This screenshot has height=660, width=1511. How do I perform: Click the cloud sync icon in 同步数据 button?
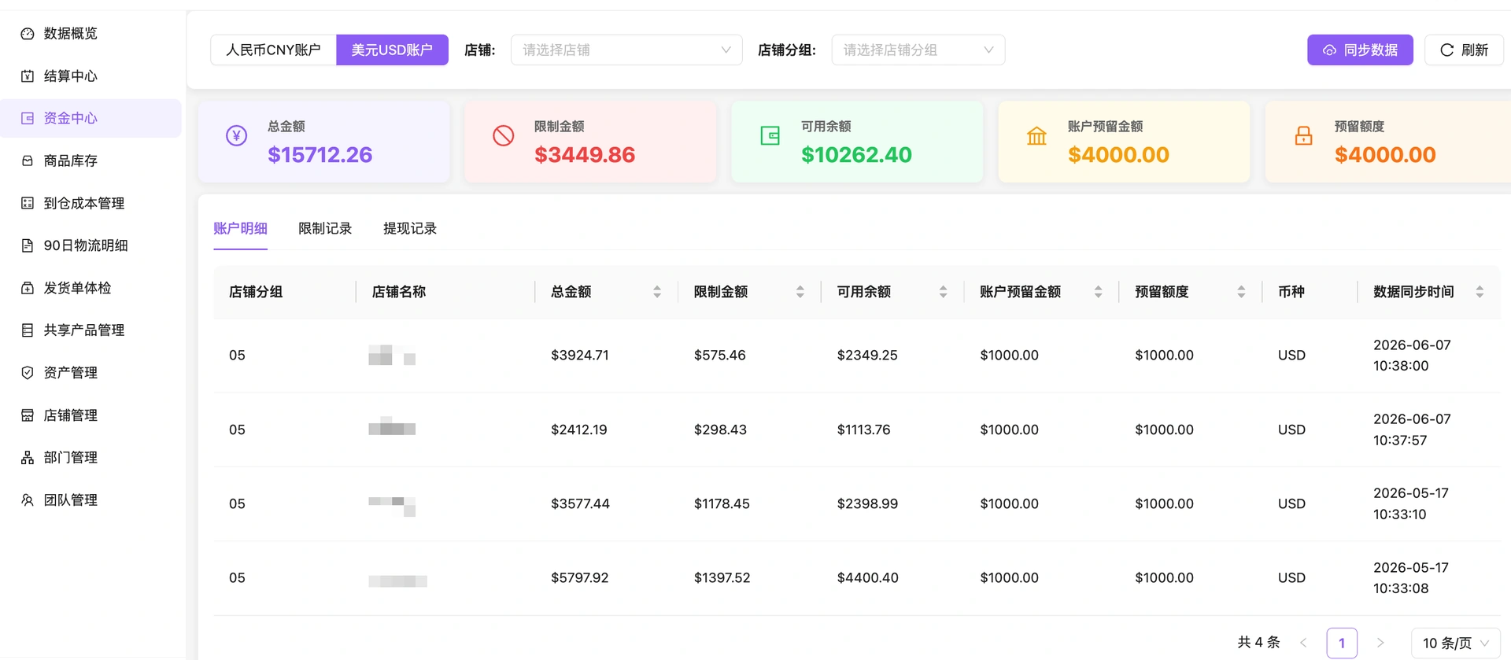click(x=1329, y=50)
